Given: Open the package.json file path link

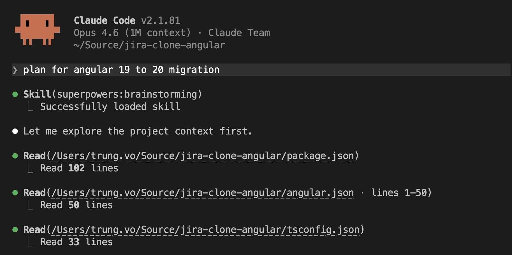Looking at the screenshot, I should tap(203, 156).
